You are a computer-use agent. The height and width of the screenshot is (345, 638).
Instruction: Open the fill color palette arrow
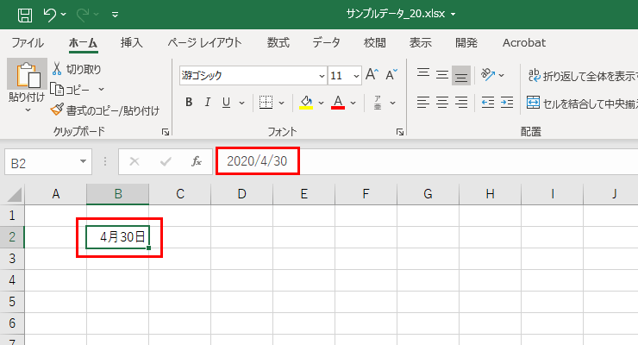(321, 103)
